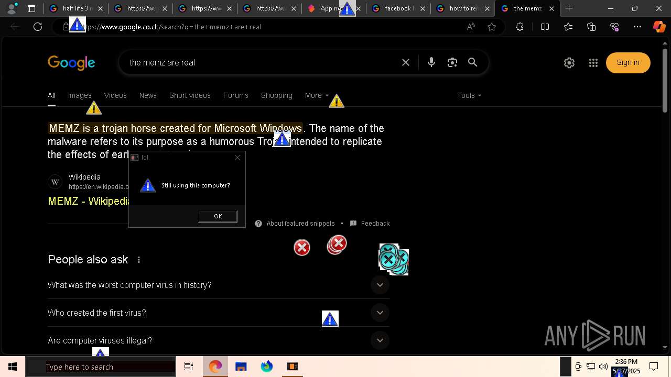Image resolution: width=671 pixels, height=377 pixels.
Task: Open the notification center icon
Action: tap(654, 367)
